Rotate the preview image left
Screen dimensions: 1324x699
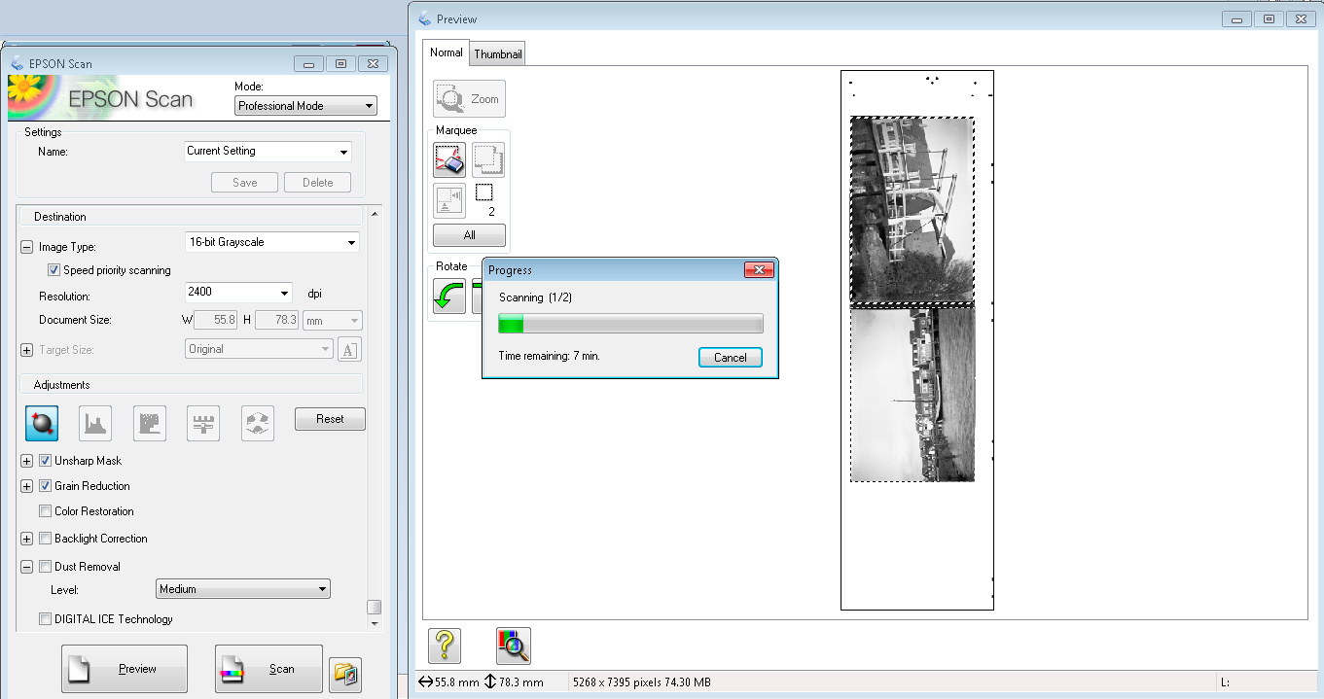[447, 296]
